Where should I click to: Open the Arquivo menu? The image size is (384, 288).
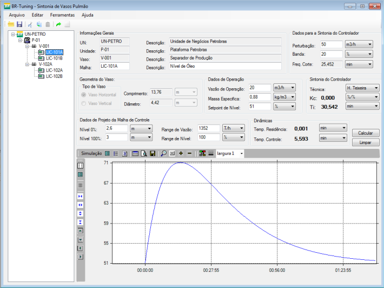coord(17,15)
